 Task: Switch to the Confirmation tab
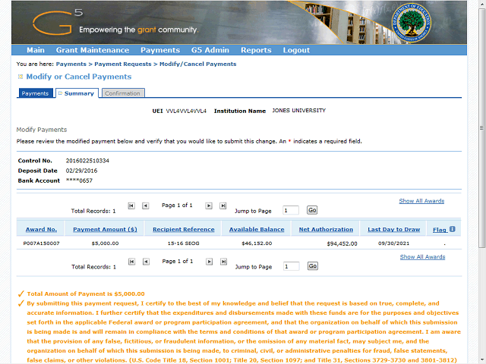tap(123, 93)
